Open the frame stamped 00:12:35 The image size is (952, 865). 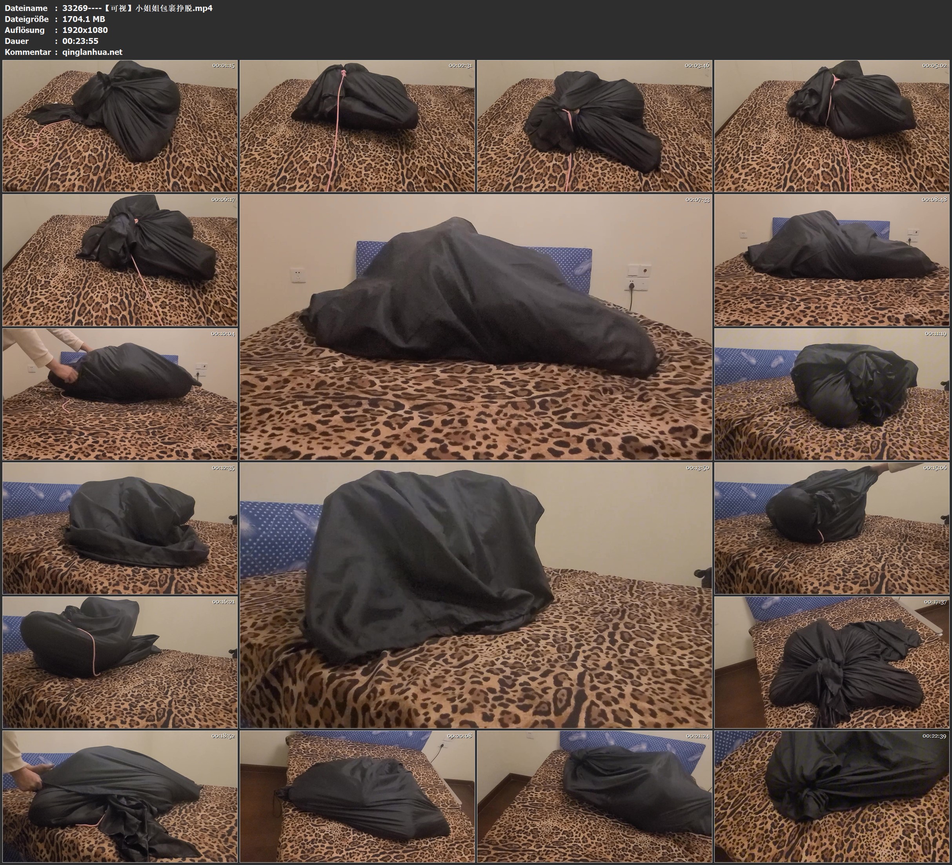pyautogui.click(x=120, y=528)
